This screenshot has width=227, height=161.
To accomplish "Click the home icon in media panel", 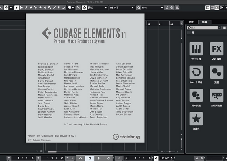I will click(x=193, y=32).
